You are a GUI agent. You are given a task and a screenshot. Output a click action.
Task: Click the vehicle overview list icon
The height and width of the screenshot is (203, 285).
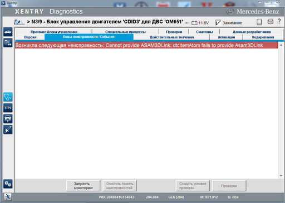[x=8, y=43]
